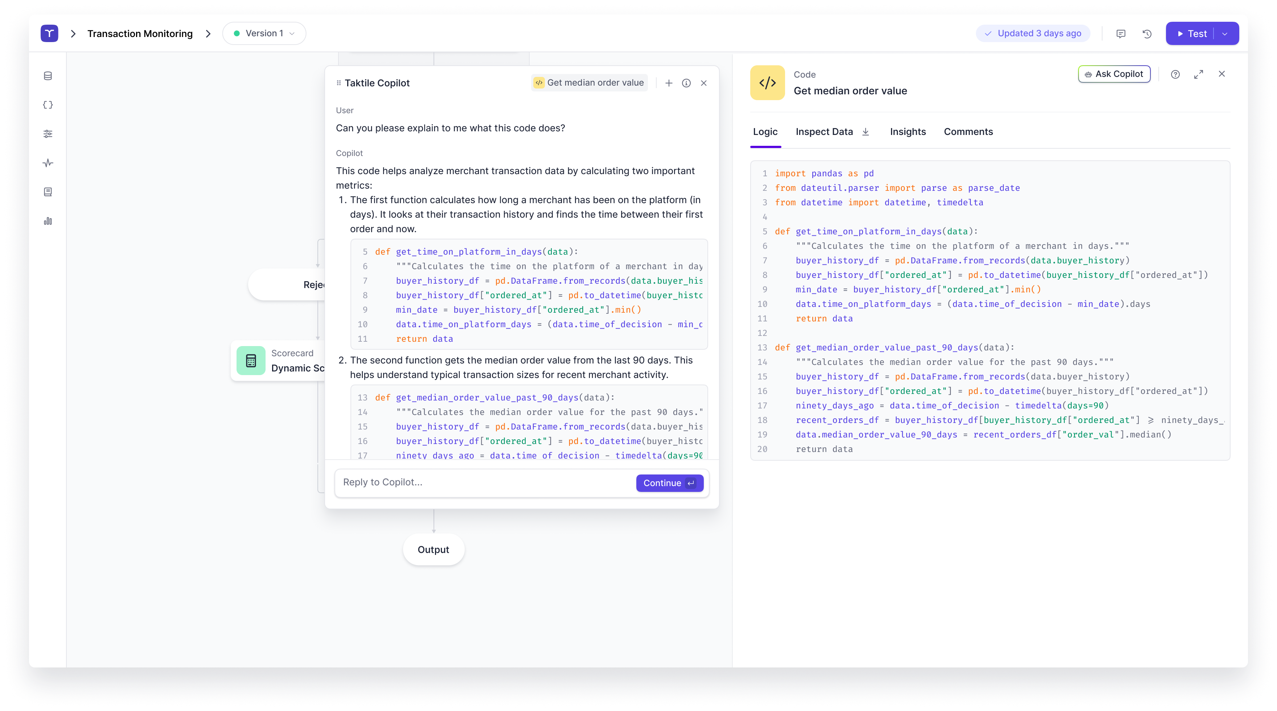Screen dimensions: 1277x711
Task: Download inspect data via arrow icon
Action: click(866, 132)
